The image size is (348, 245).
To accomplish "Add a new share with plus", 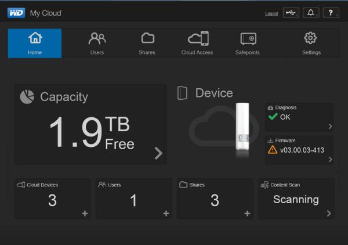I will 247,214.
